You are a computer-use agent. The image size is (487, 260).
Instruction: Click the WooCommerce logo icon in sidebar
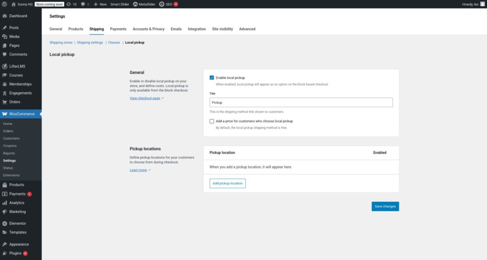[x=5, y=114]
